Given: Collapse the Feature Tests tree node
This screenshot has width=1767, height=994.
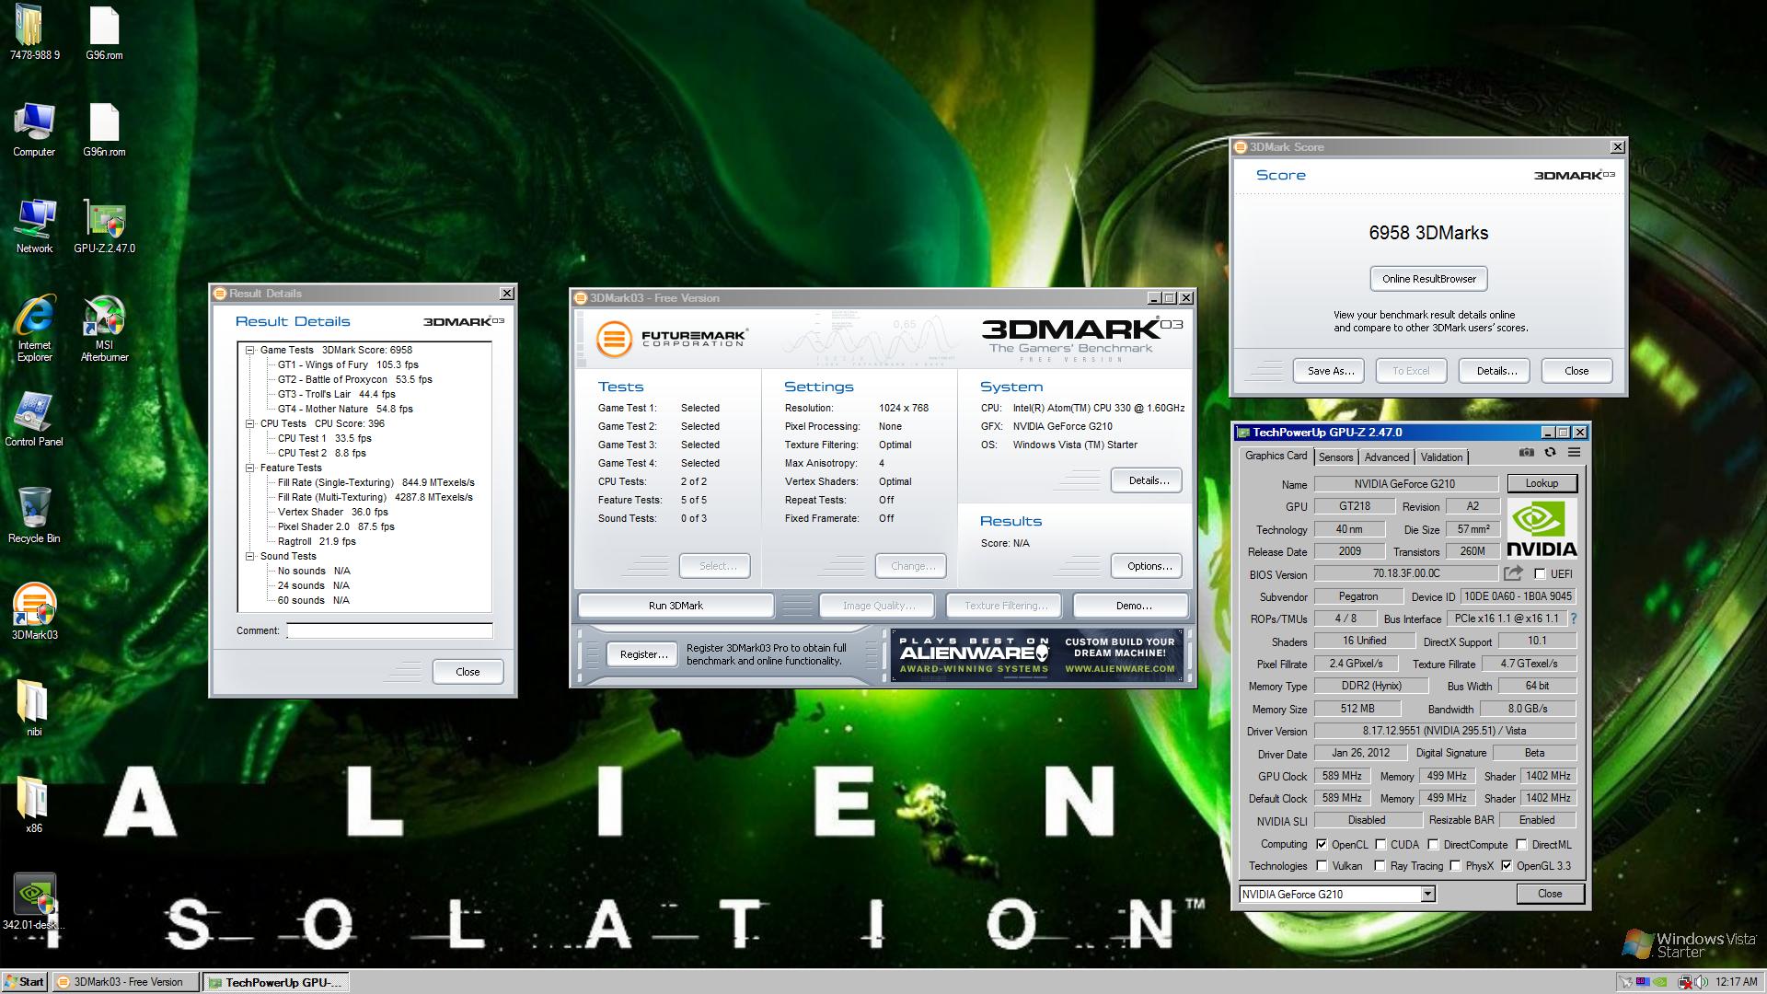Looking at the screenshot, I should pos(249,468).
